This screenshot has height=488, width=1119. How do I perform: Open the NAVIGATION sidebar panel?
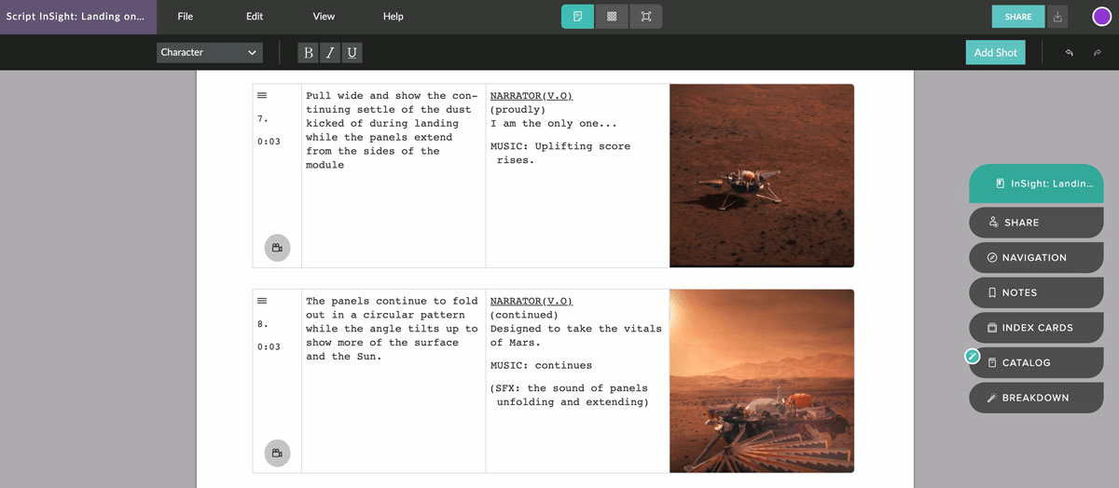click(1036, 258)
